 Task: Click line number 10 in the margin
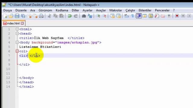click(x=8, y=69)
